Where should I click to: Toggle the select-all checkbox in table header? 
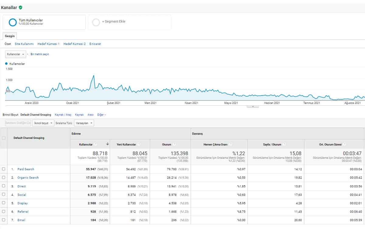[4, 138]
